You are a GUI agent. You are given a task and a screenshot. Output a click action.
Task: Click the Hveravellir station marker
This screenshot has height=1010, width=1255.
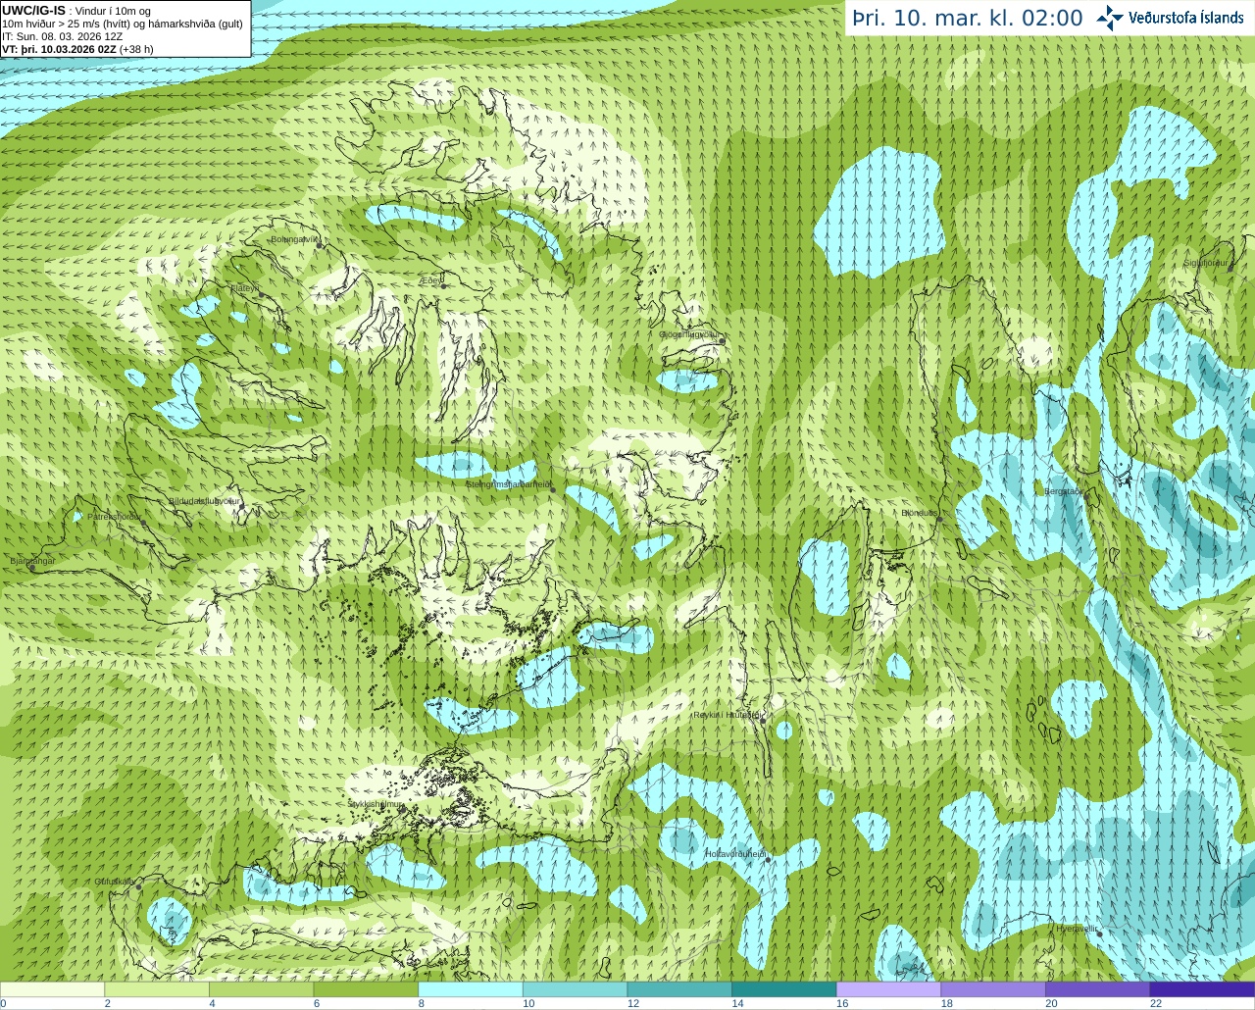pyautogui.click(x=1100, y=934)
